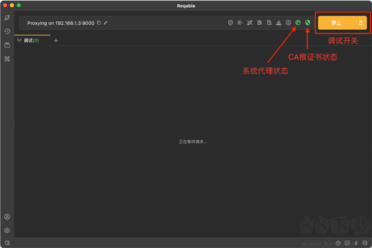Select the 调试(0) tab
This screenshot has height=248, width=372.
coord(32,40)
